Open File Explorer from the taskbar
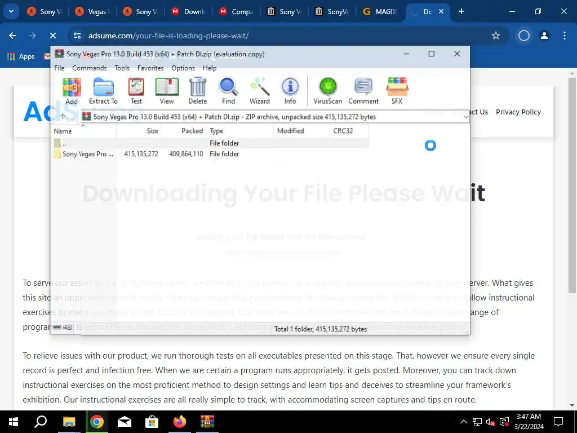Image resolution: width=577 pixels, height=433 pixels. point(69,422)
